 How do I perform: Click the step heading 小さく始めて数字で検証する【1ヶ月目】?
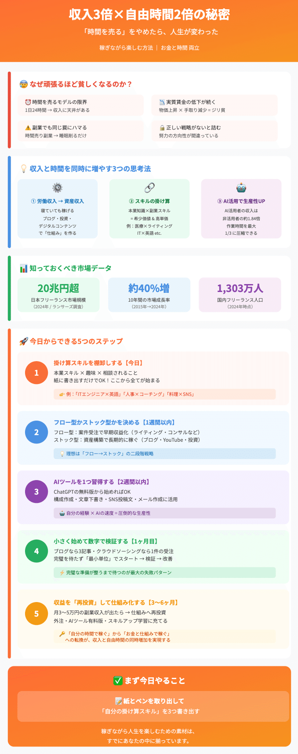coord(106,541)
